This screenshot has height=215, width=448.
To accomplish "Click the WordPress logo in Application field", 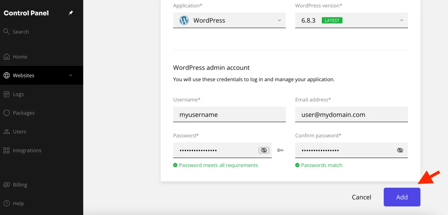I will [184, 20].
